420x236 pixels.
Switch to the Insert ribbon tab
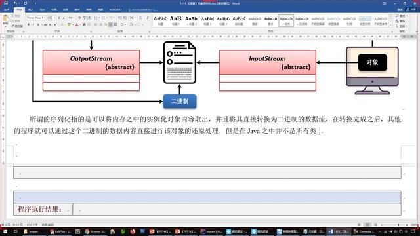pos(31,10)
